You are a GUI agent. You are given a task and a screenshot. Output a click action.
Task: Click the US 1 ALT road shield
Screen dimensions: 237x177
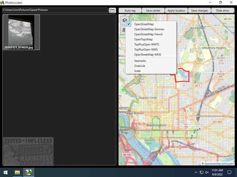tap(217, 122)
